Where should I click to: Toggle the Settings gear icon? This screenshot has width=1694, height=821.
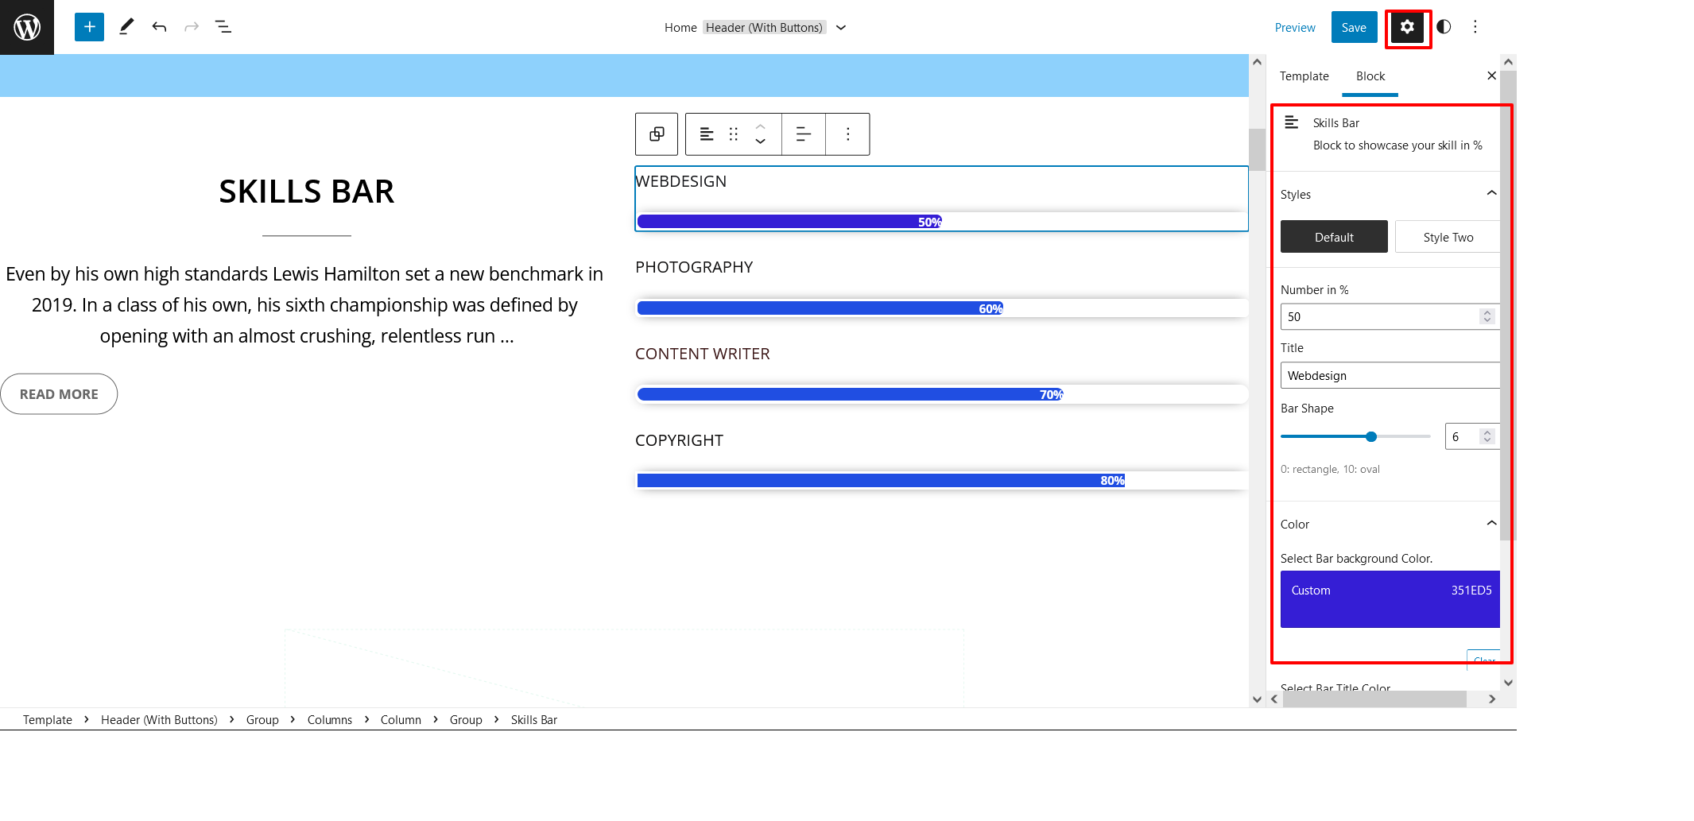point(1407,27)
